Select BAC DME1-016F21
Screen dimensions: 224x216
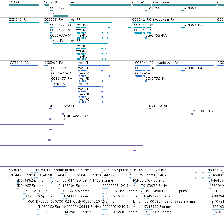click(x=160, y=106)
